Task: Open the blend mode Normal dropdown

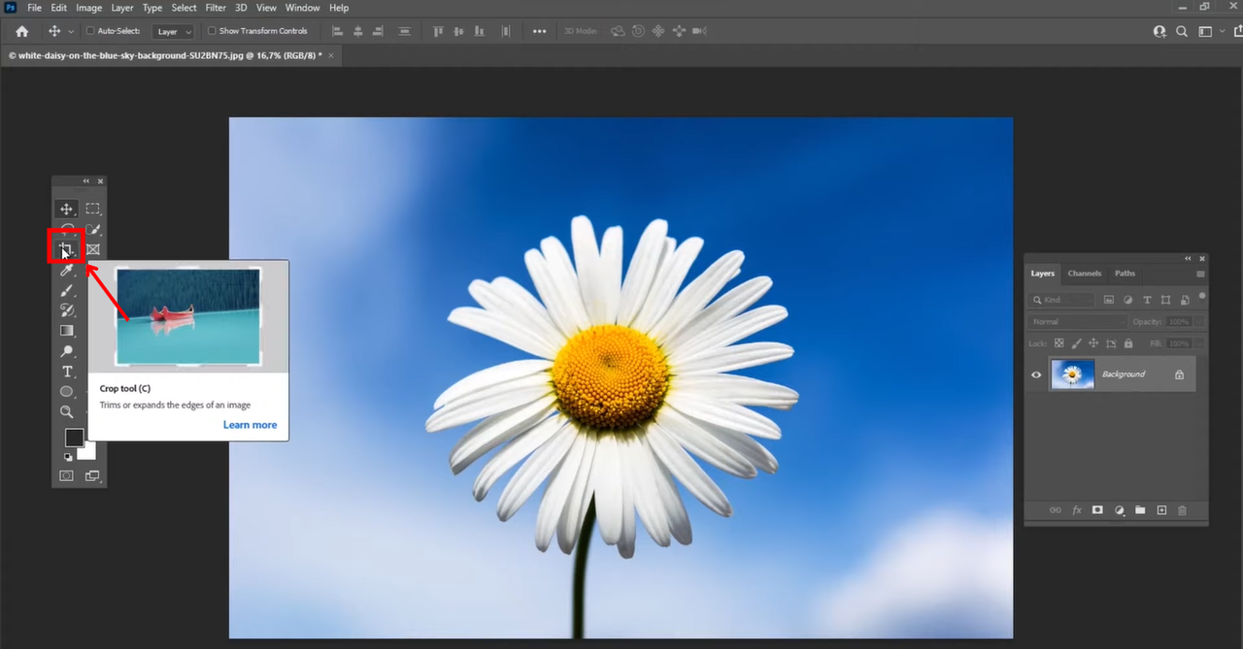Action: [x=1077, y=321]
